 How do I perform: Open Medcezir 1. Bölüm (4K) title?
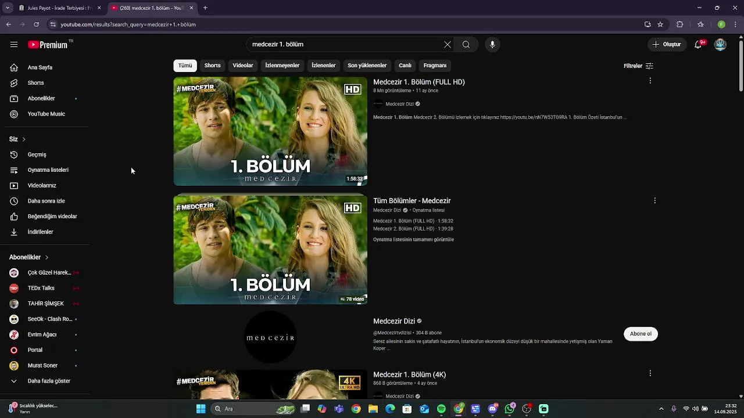click(x=410, y=375)
